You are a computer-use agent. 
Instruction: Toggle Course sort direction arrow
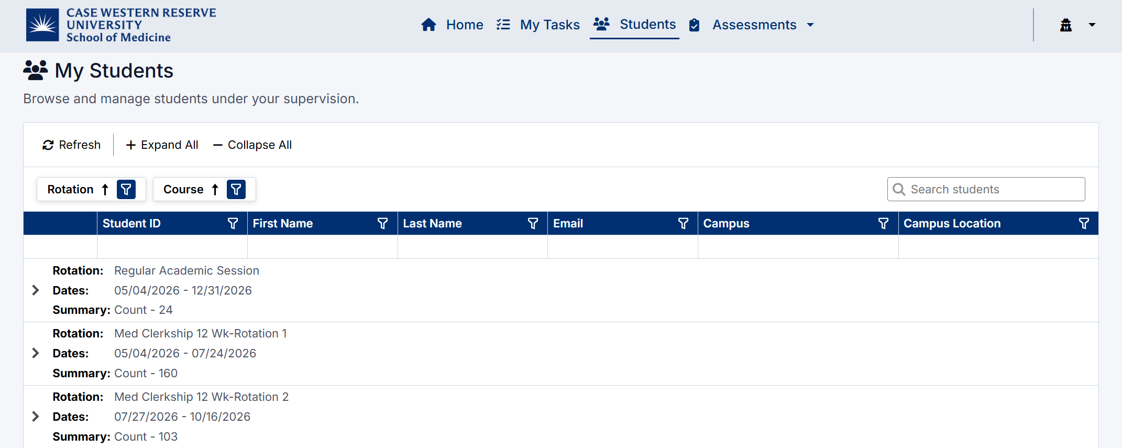pos(215,189)
